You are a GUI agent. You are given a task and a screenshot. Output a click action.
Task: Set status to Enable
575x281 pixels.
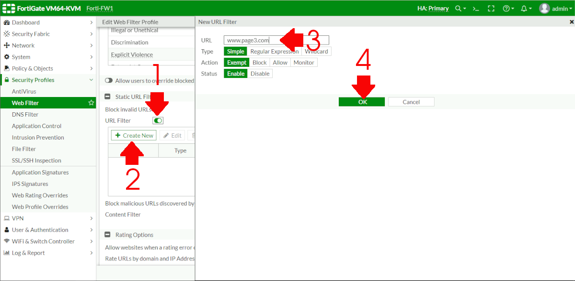click(236, 74)
